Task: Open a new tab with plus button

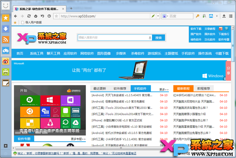Action: point(71,8)
